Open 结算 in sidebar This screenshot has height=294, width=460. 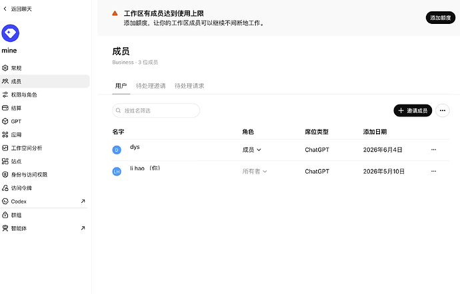click(x=45, y=108)
